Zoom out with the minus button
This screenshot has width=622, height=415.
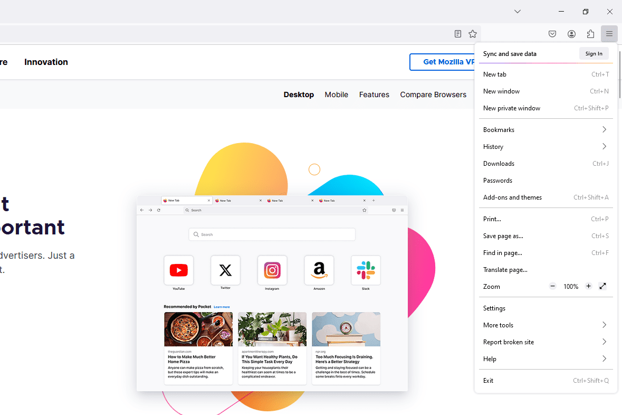(552, 286)
